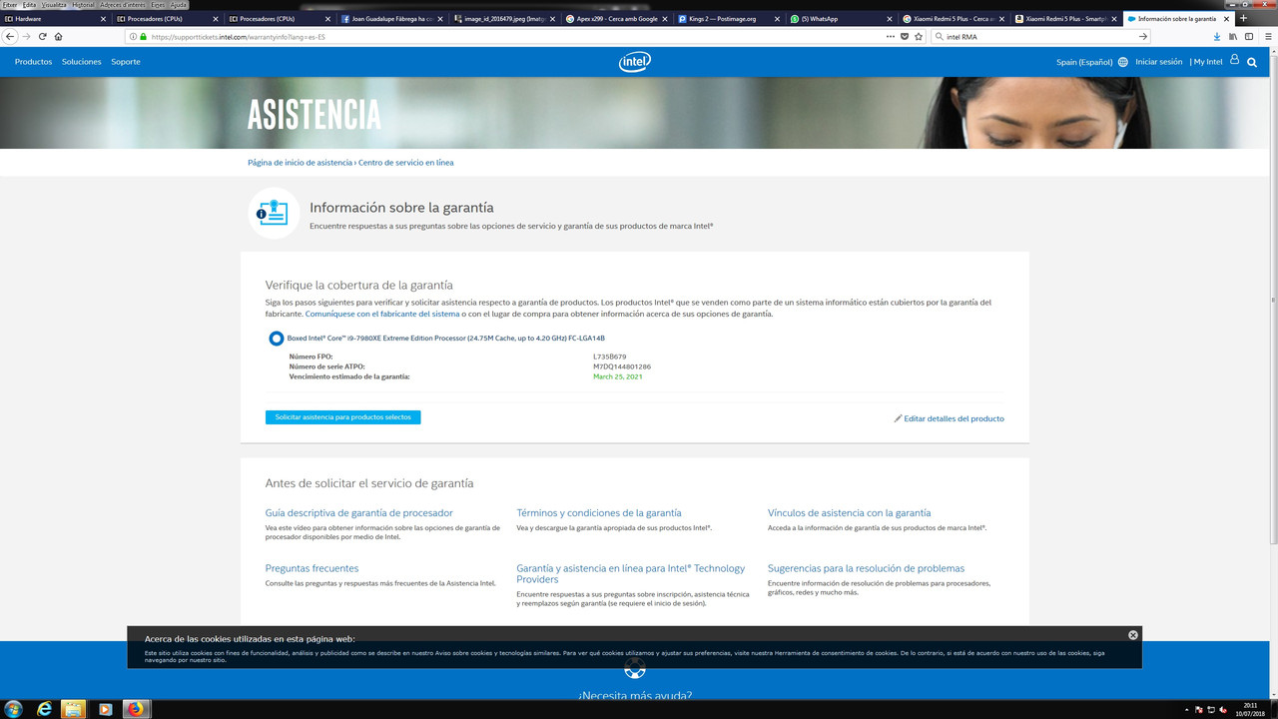Go to 'Página de inicio de asistencia' breadcrumb
The image size is (1278, 719).
300,163
